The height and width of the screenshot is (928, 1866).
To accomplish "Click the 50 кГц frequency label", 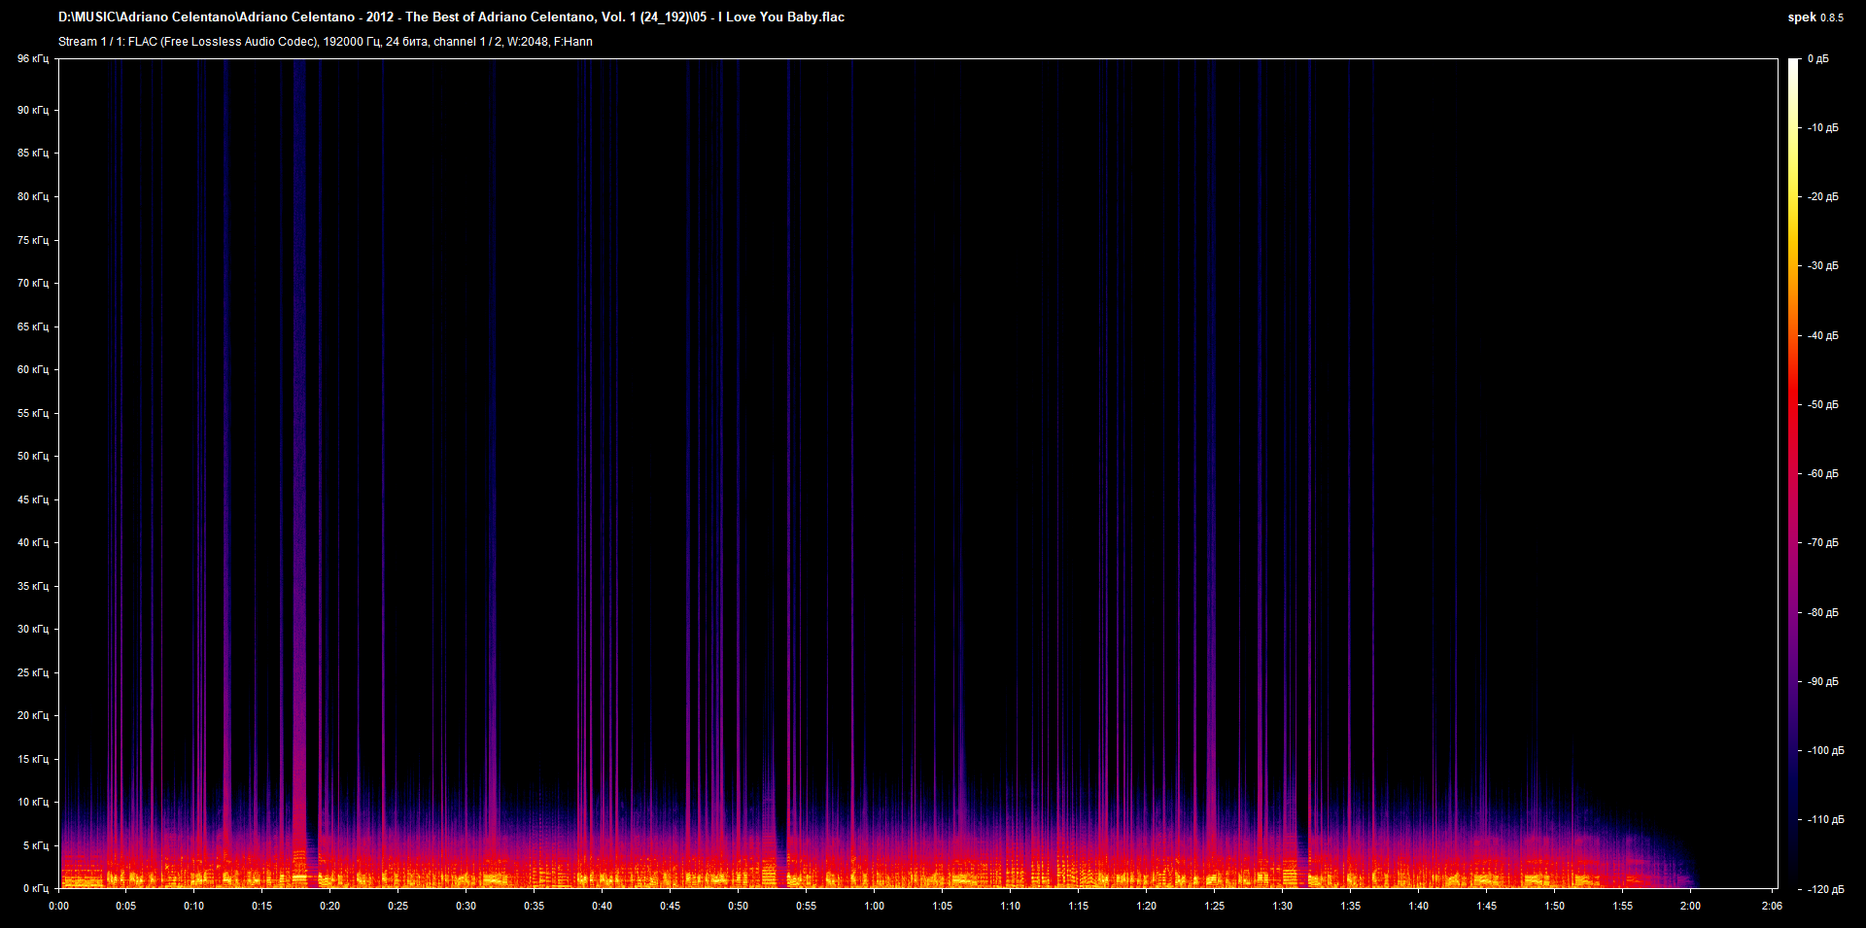I will (x=32, y=456).
